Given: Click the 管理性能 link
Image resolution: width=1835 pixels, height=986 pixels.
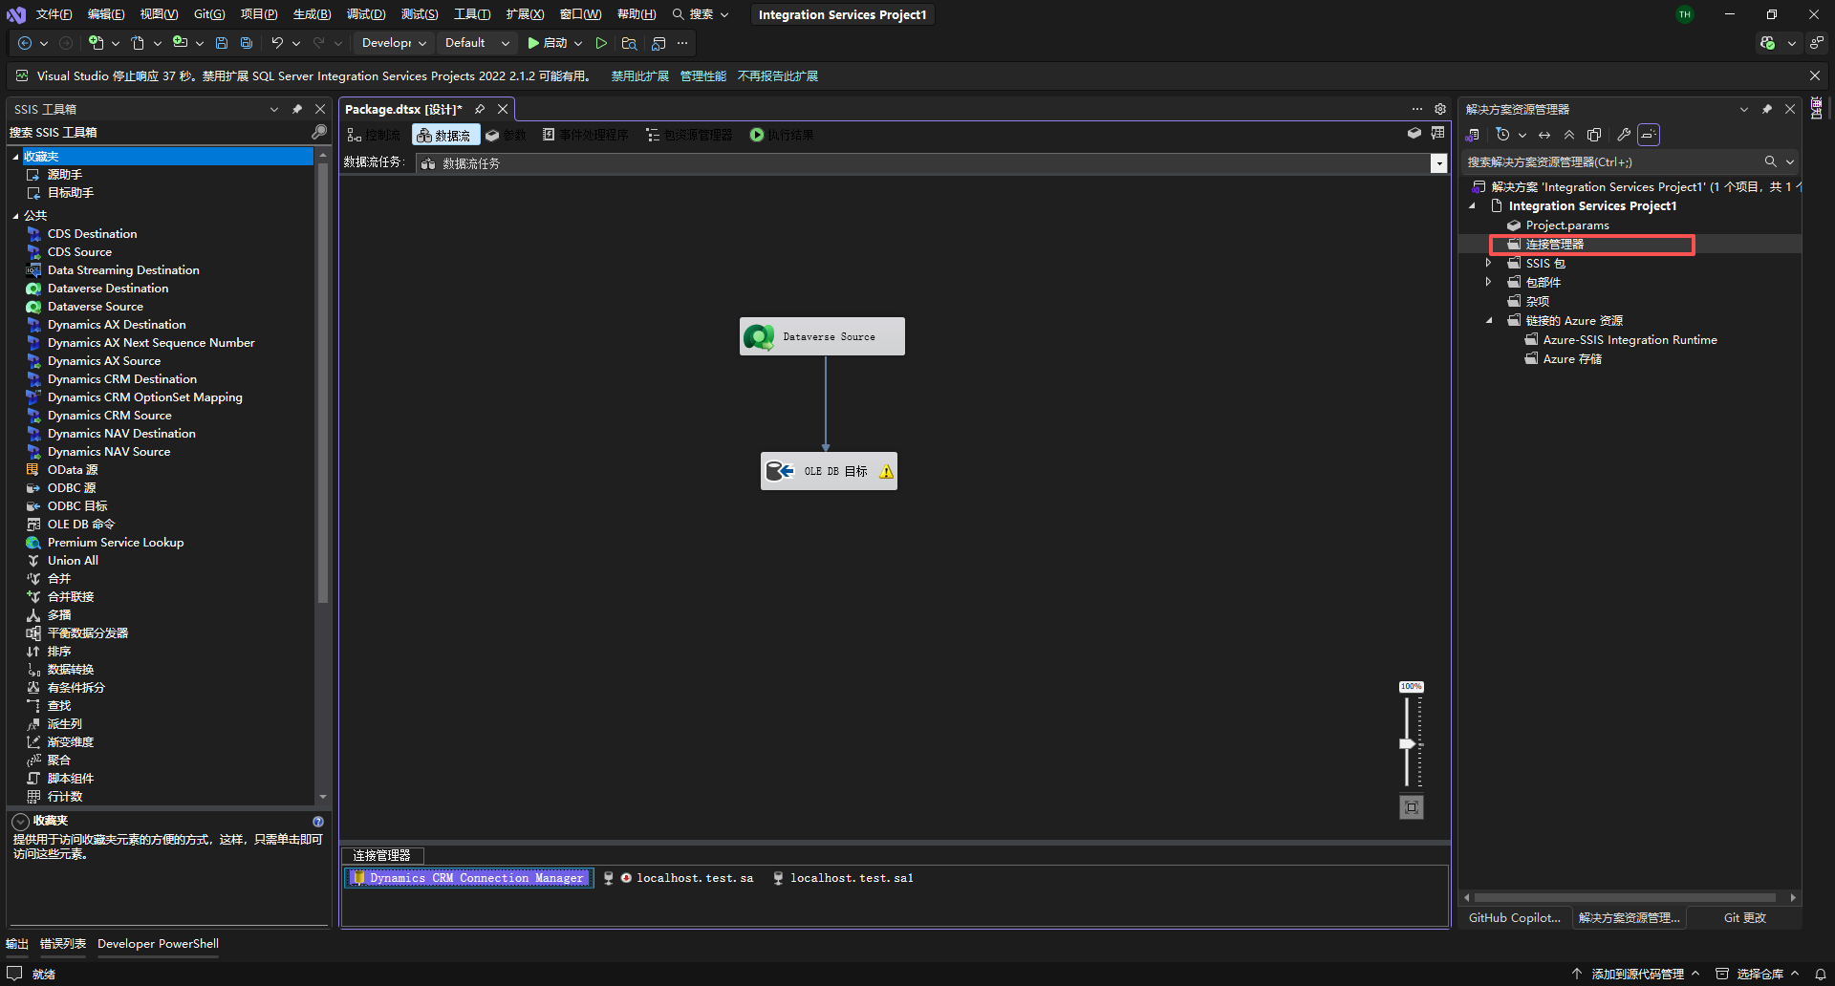Looking at the screenshot, I should tap(703, 76).
